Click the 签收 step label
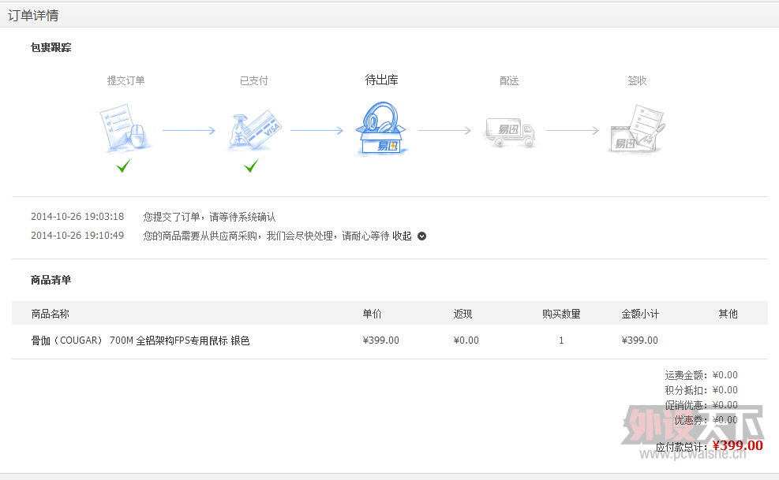Screen dimensions: 779x480 coord(638,80)
